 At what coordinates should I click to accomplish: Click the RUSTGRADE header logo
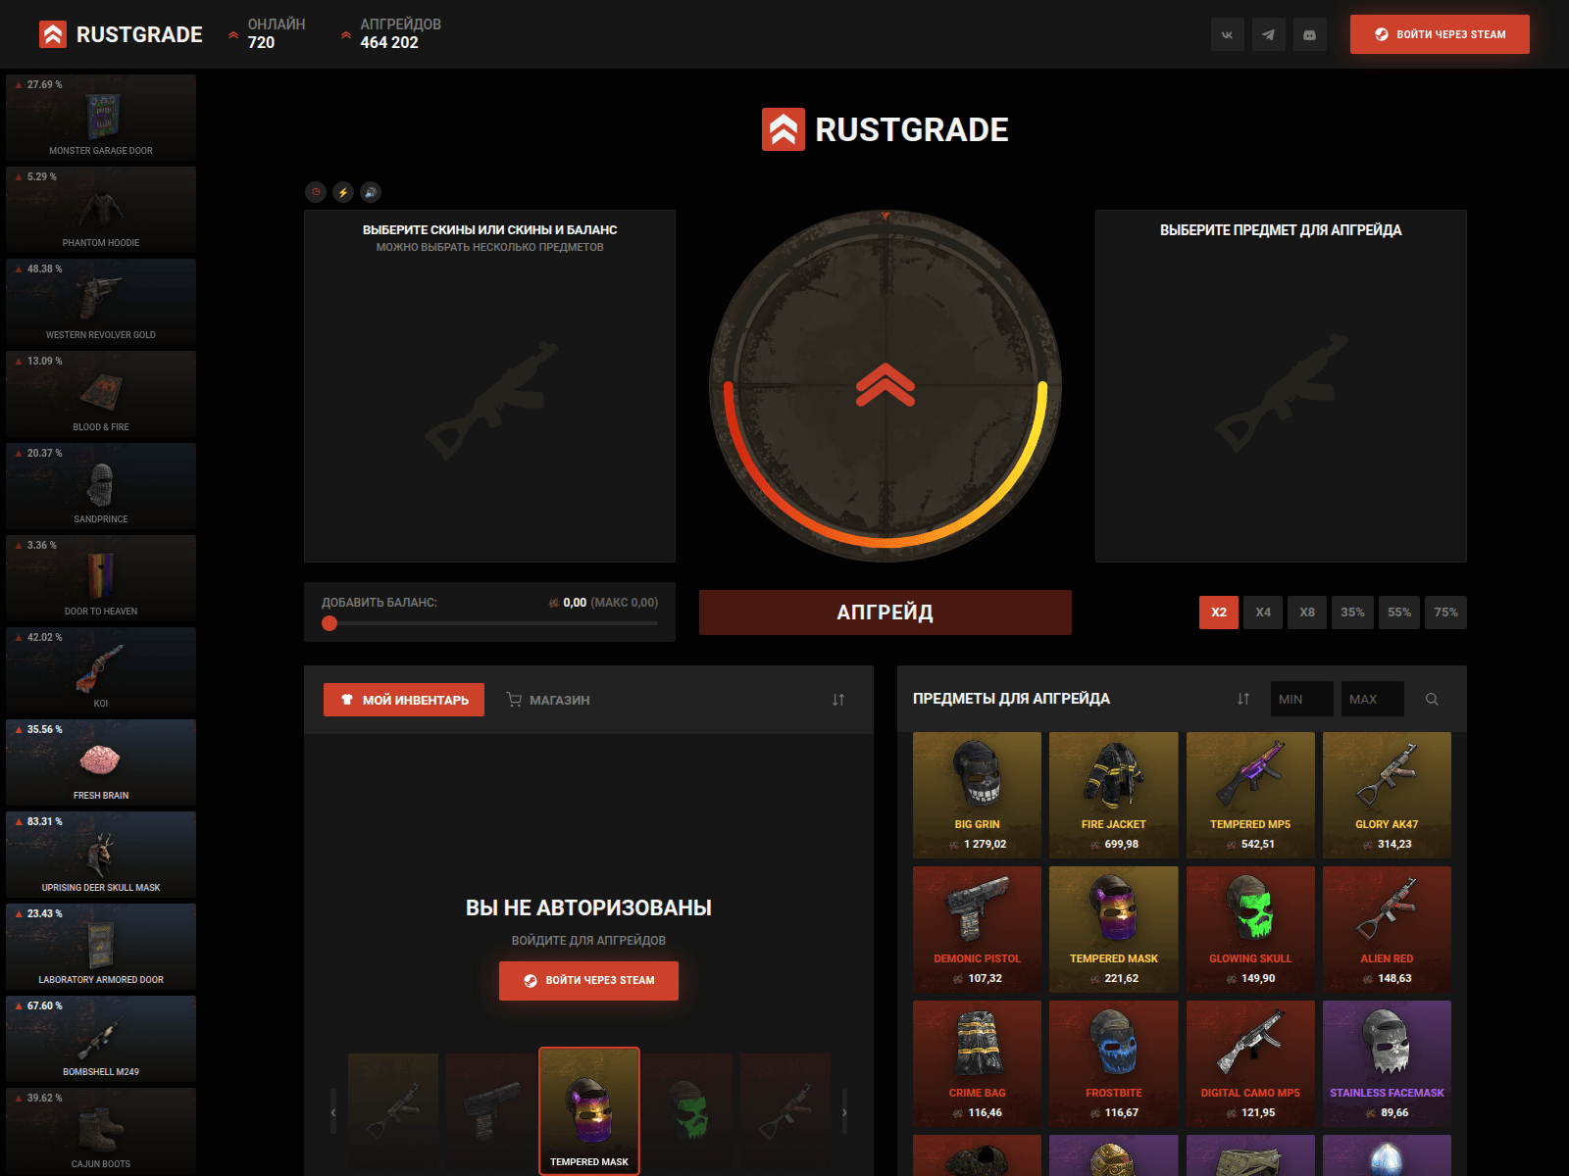click(121, 34)
